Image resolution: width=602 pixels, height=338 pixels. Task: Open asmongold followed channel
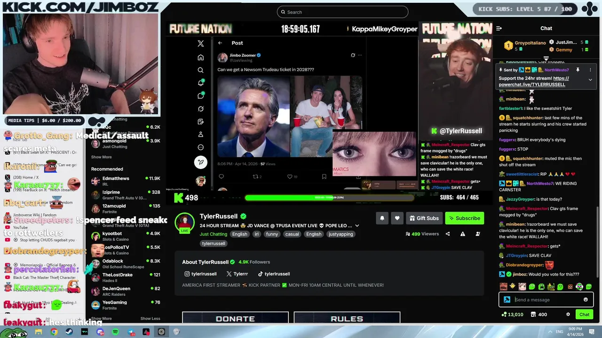(x=126, y=143)
